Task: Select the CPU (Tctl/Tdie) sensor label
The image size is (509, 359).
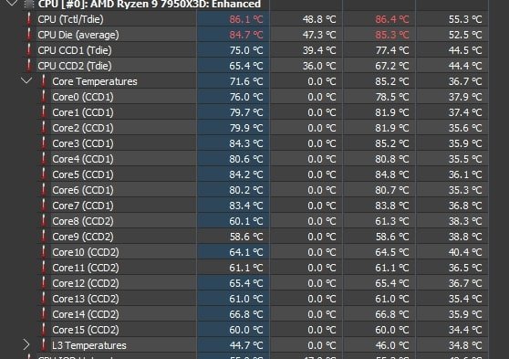Action: 70,19
